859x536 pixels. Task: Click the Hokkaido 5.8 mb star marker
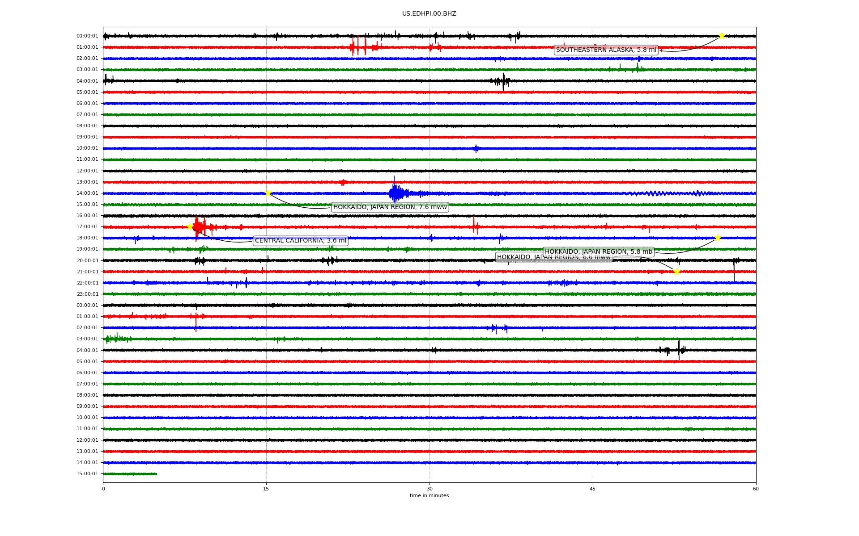718,238
